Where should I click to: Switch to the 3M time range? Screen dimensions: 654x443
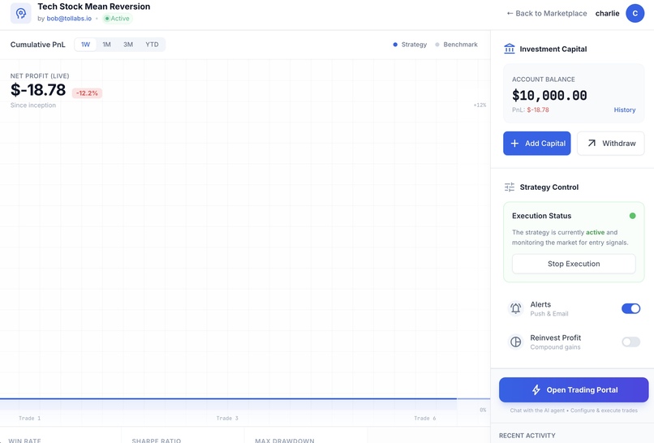point(128,45)
